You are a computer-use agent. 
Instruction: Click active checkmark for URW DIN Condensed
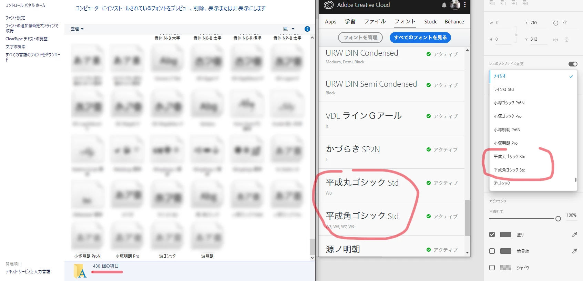(429, 54)
